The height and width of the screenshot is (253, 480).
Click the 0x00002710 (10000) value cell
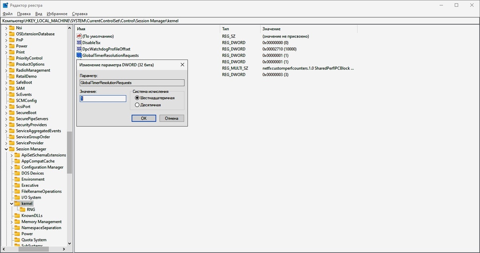tap(279, 49)
